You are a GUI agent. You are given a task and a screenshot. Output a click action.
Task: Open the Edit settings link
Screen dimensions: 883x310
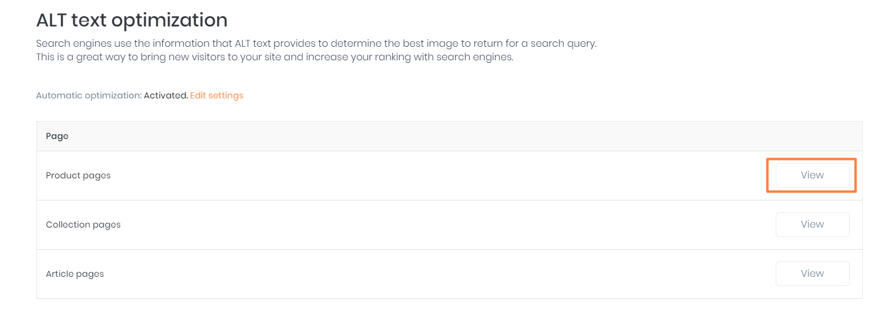216,95
